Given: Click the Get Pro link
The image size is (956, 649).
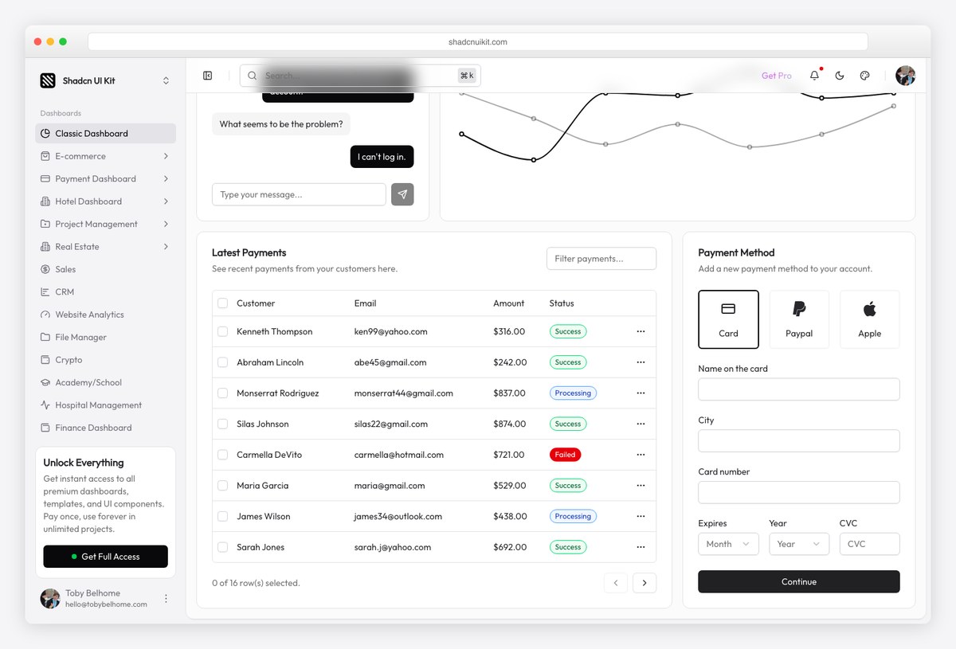Looking at the screenshot, I should pyautogui.click(x=777, y=76).
